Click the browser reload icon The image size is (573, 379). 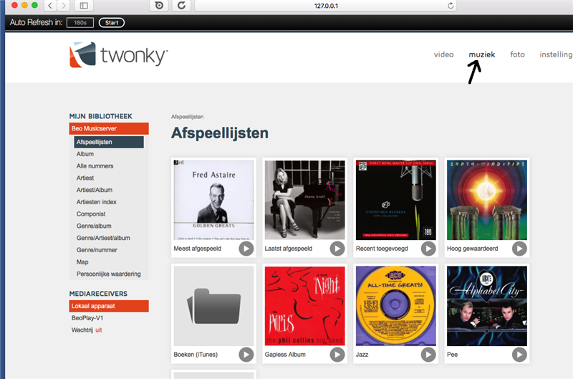[182, 6]
